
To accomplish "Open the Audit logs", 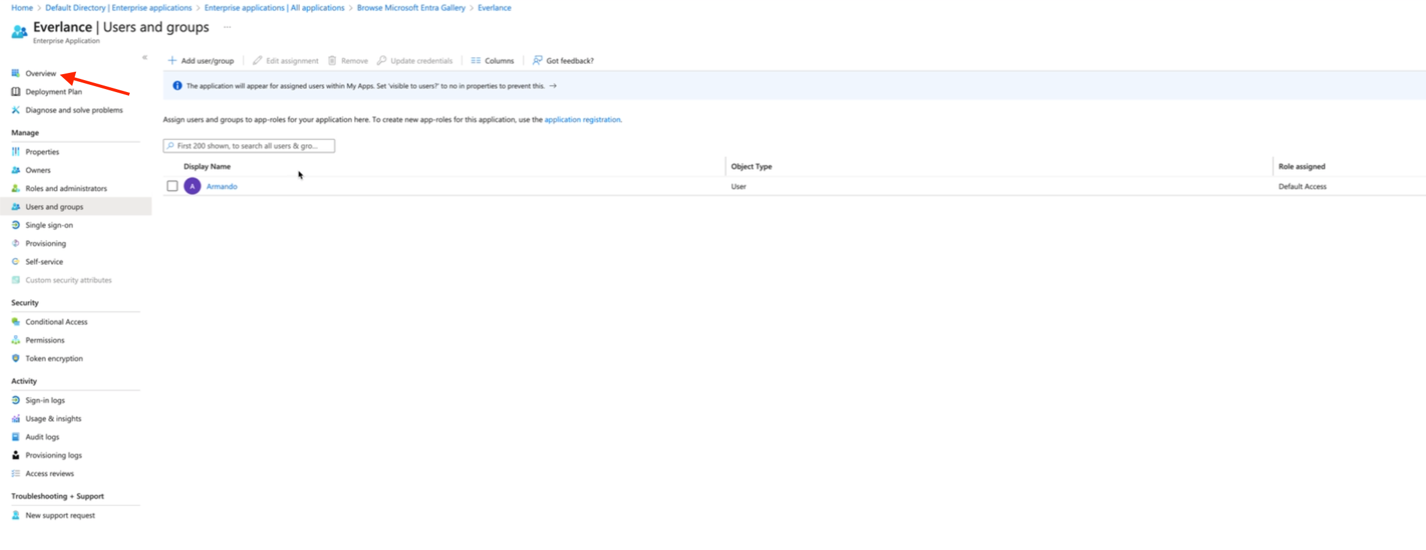I will (x=41, y=436).
